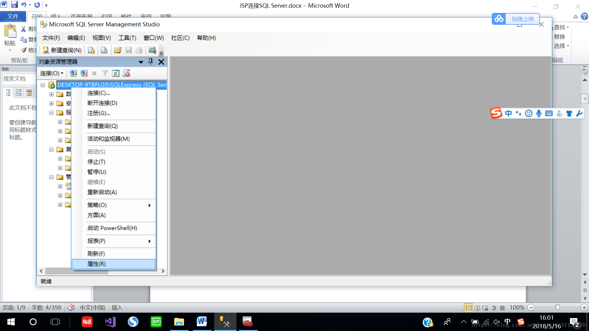Collapse the DESKTOP-9TBFLG5\SQLExpress server node
Image resolution: width=589 pixels, height=331 pixels.
pos(43,85)
